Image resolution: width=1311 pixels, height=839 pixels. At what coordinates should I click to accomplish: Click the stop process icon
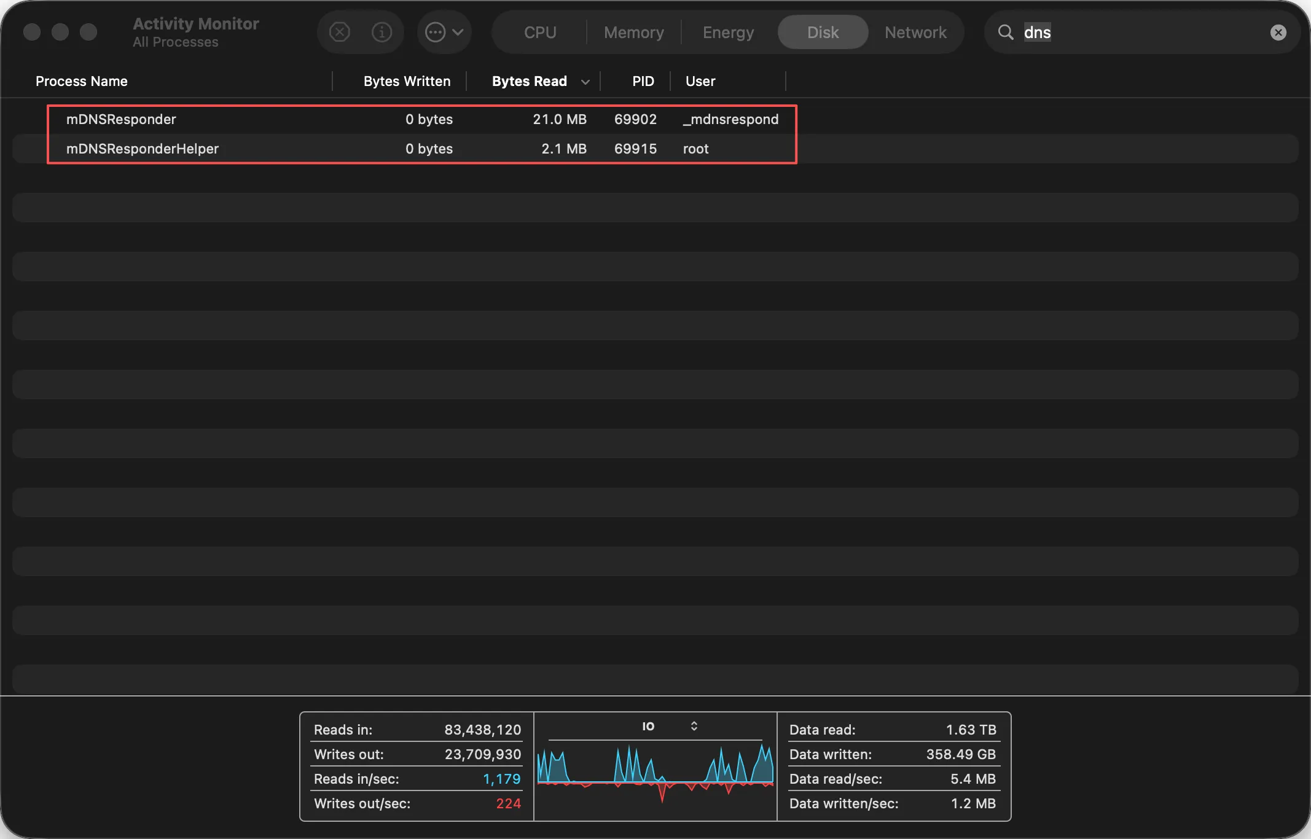pos(340,32)
